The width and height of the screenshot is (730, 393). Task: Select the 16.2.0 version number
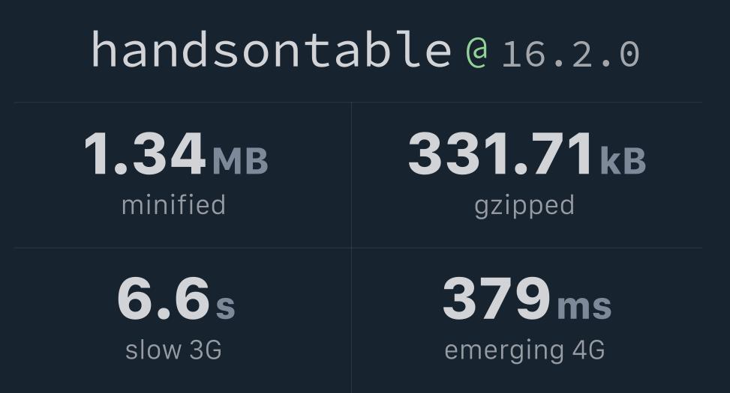(570, 54)
